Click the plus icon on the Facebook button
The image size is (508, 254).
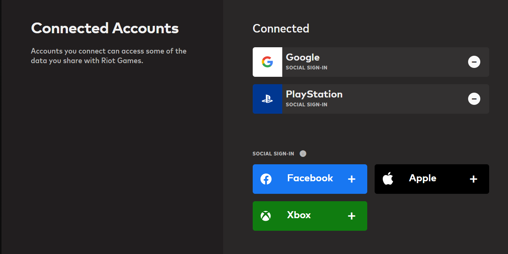pyautogui.click(x=351, y=179)
